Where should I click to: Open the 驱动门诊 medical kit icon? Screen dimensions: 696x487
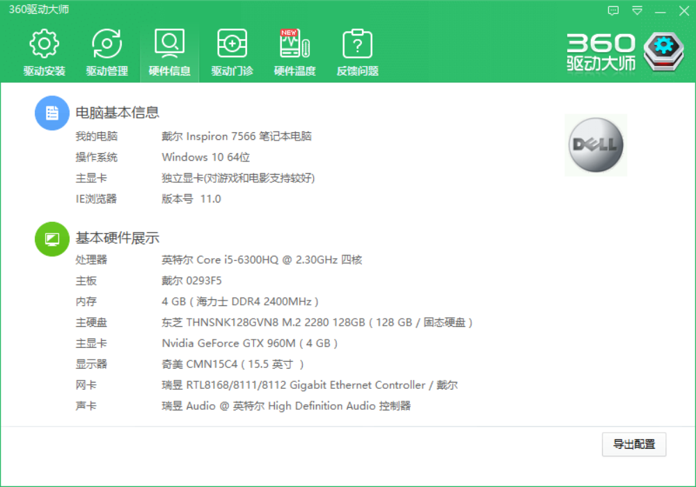pos(232,44)
